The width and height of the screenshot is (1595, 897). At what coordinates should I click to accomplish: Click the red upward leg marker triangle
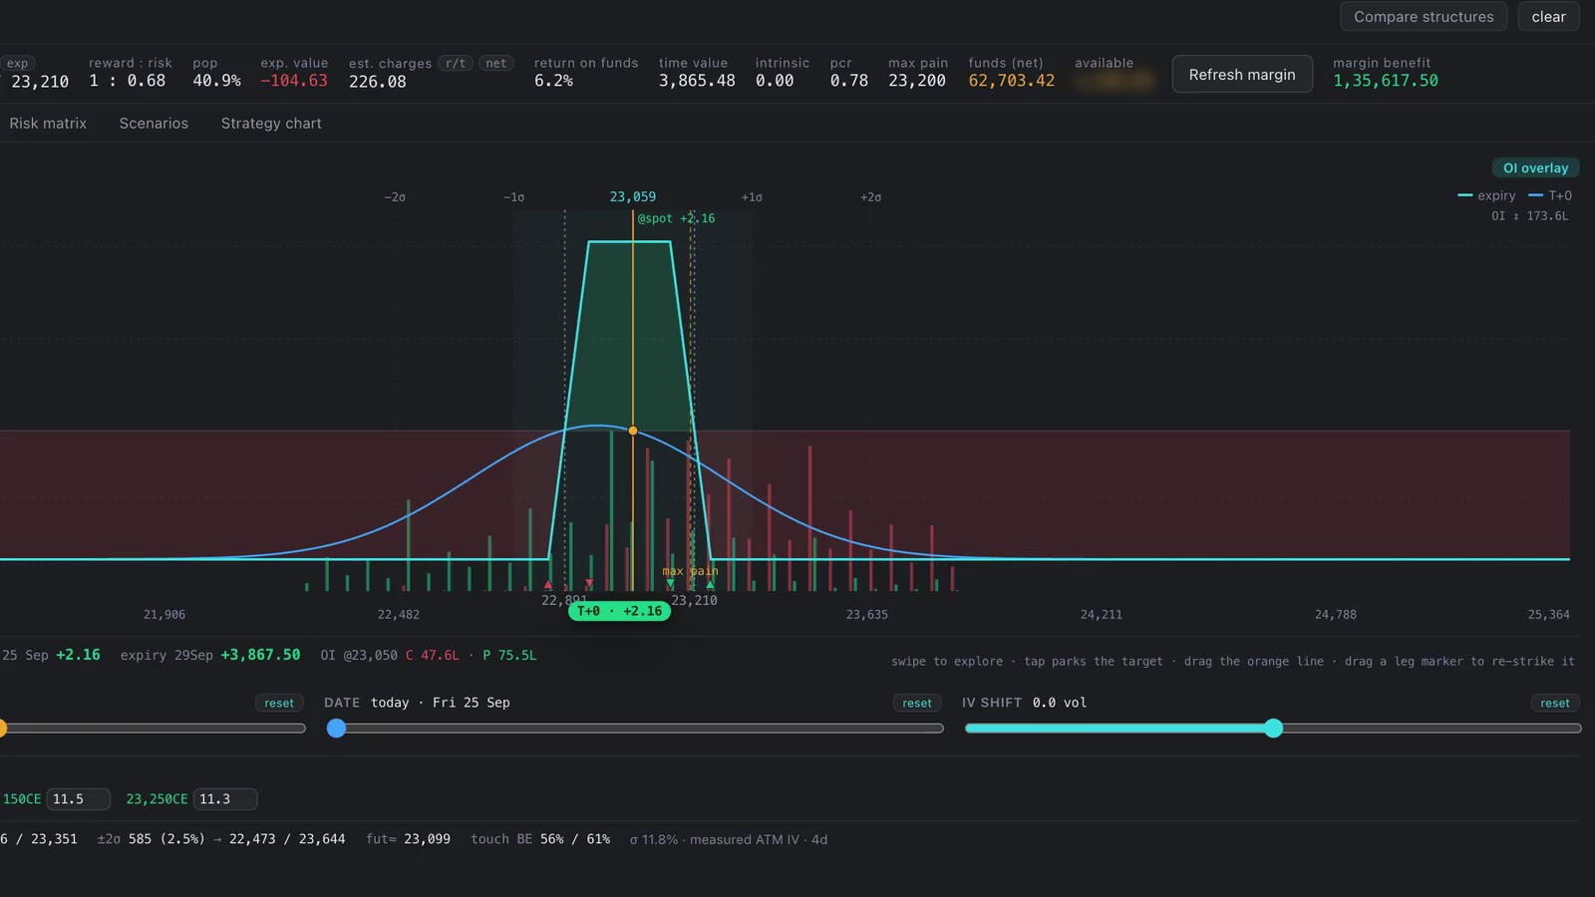548,585
